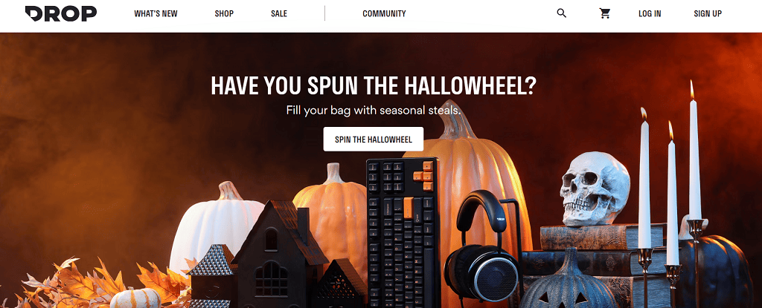Viewport: 762px width, 308px height.
Task: Go to the Sale section
Action: pos(279,13)
